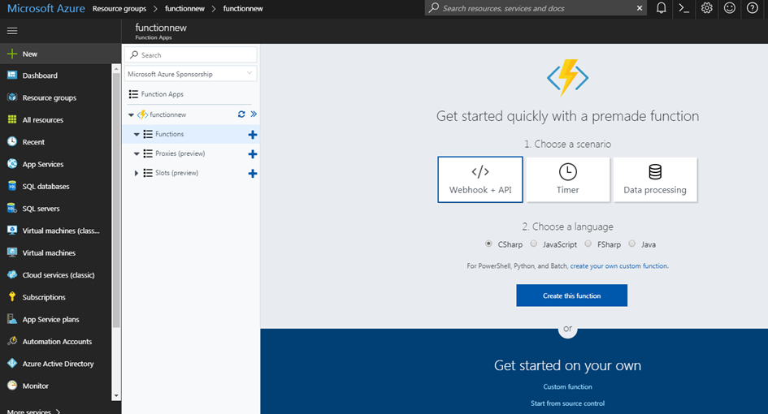
Task: Go to Resource groups breadcrumb
Action: [119, 8]
